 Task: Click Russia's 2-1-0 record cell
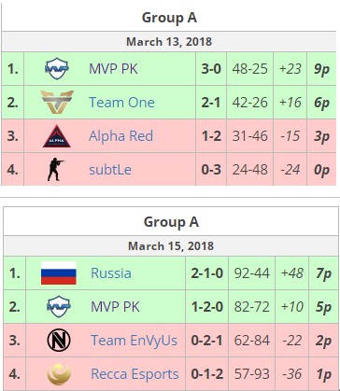(206, 273)
